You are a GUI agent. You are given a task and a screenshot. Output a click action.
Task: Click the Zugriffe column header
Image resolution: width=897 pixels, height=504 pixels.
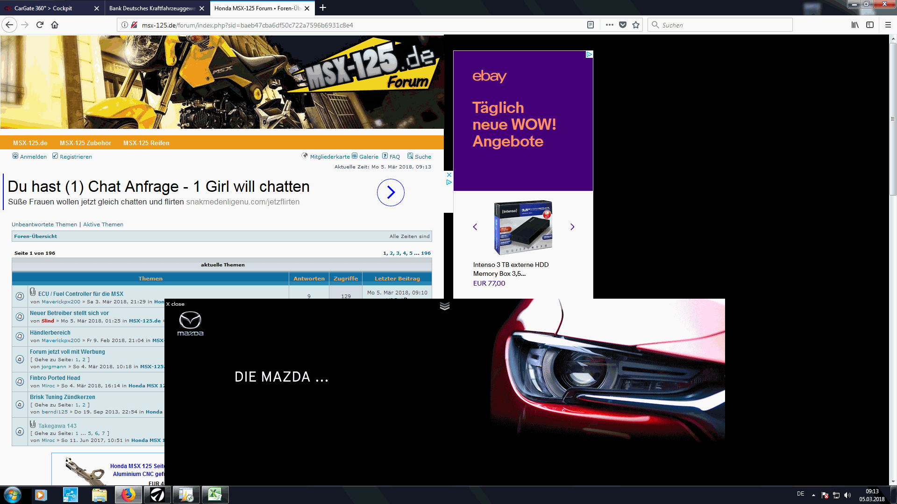pos(346,279)
